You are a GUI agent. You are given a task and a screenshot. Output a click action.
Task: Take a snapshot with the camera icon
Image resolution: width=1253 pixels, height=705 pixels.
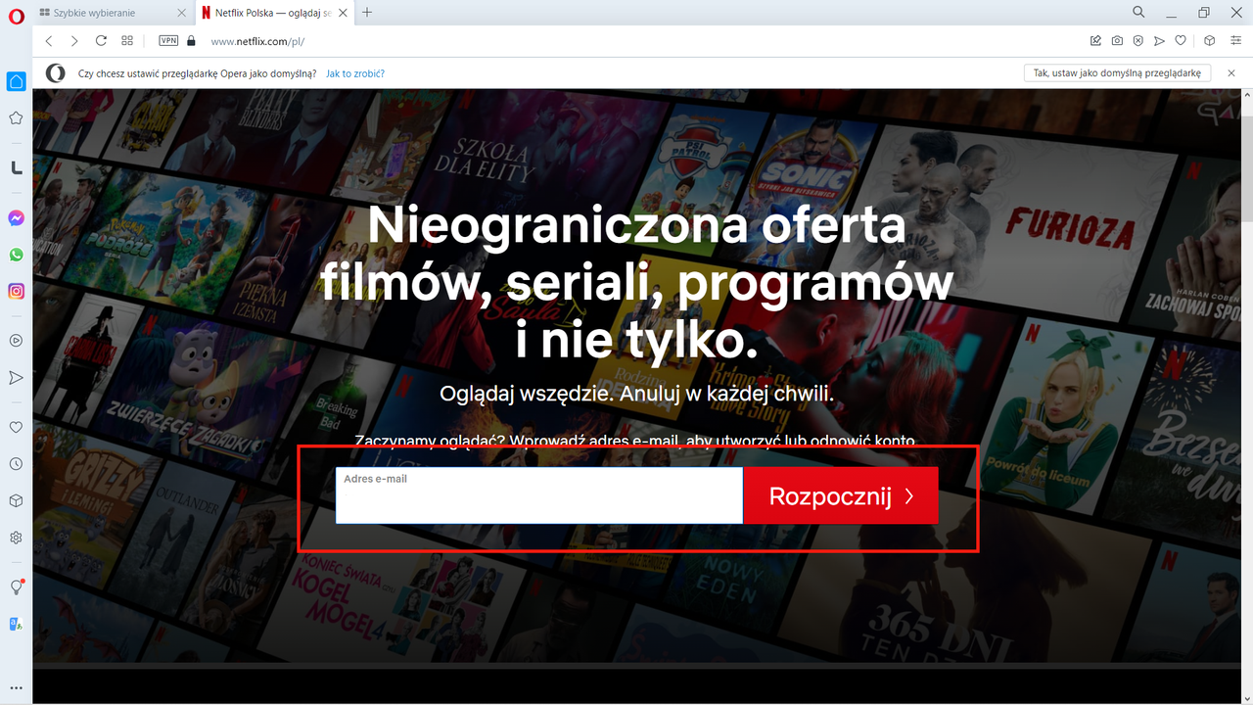[1117, 40]
